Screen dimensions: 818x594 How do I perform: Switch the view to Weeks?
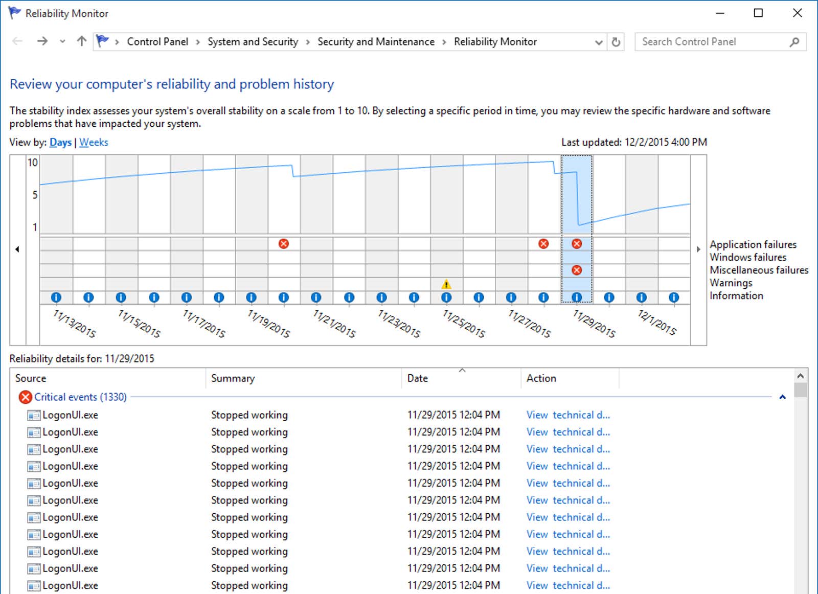tap(94, 143)
